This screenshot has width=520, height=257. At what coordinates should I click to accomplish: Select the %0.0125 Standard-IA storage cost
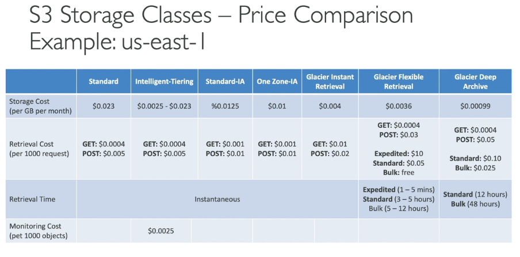(225, 106)
